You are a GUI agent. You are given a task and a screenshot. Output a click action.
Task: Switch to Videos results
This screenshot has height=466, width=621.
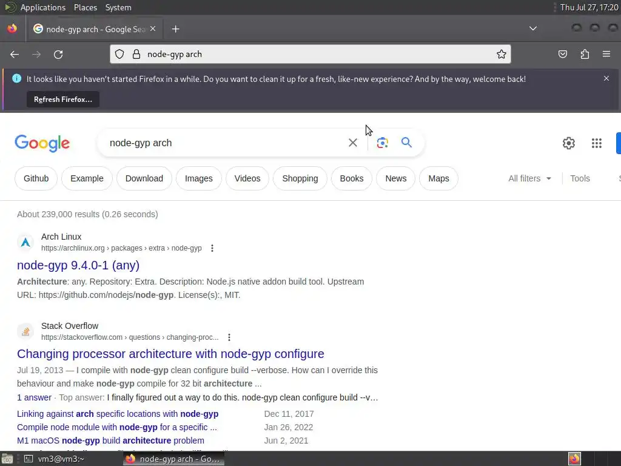247,178
